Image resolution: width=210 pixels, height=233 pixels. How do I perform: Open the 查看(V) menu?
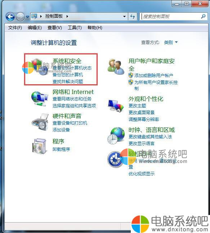54,28
